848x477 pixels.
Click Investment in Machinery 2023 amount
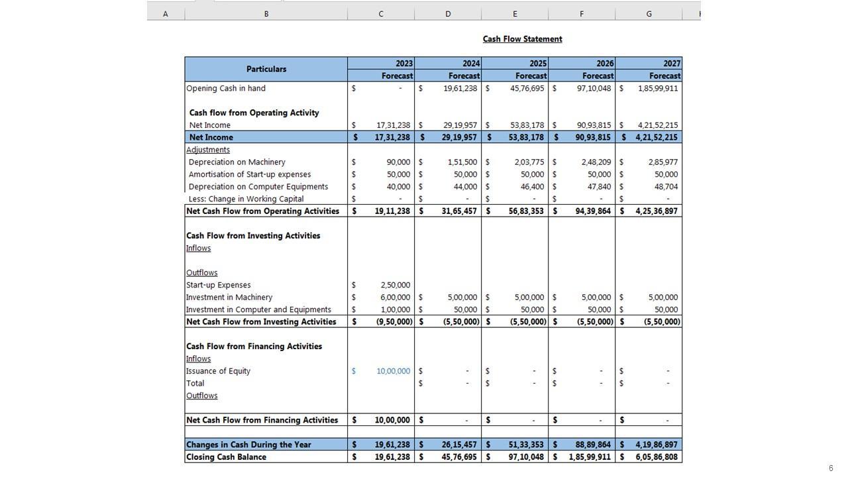click(x=395, y=297)
